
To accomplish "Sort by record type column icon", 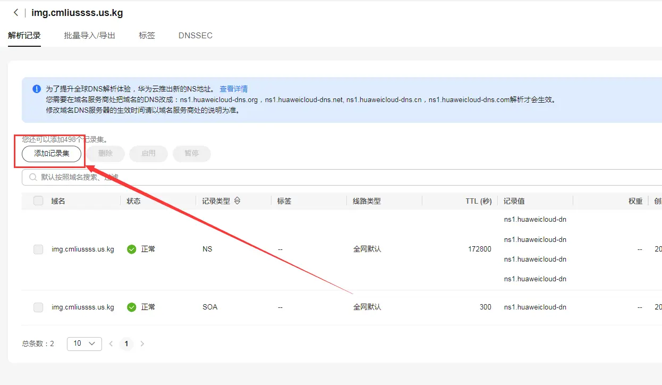I will [237, 201].
